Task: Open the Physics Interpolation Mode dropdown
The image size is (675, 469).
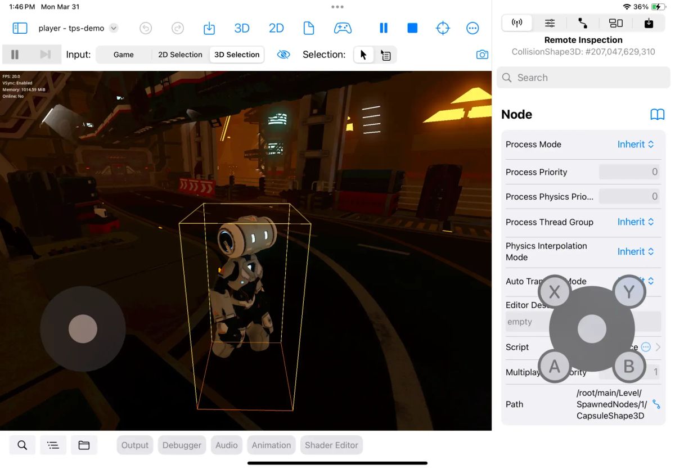Action: pos(636,251)
